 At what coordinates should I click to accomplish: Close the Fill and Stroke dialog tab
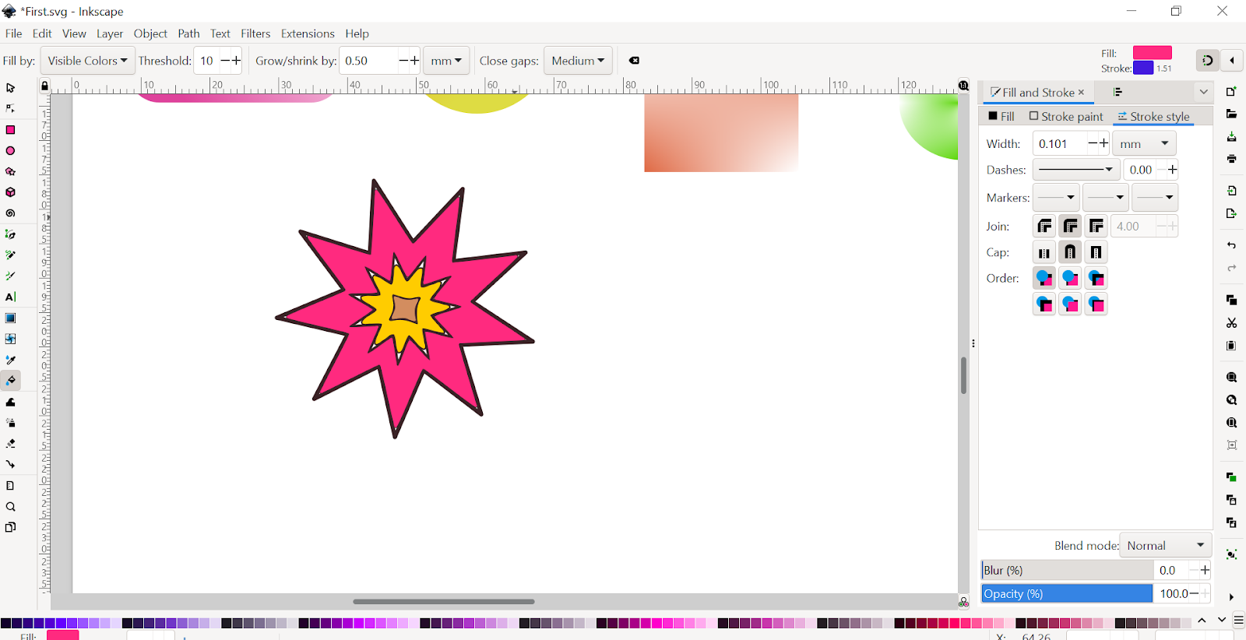point(1081,92)
